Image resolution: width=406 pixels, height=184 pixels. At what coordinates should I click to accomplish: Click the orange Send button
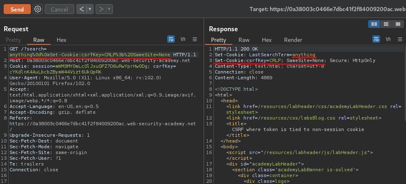pos(17,9)
